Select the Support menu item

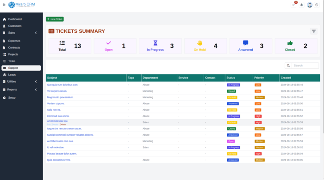tap(21, 68)
